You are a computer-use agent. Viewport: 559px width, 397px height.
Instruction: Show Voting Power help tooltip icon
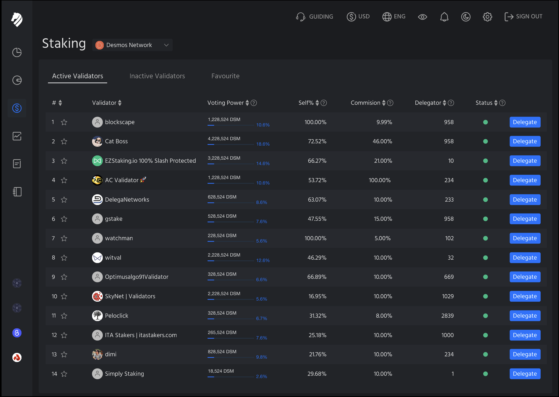click(x=254, y=103)
